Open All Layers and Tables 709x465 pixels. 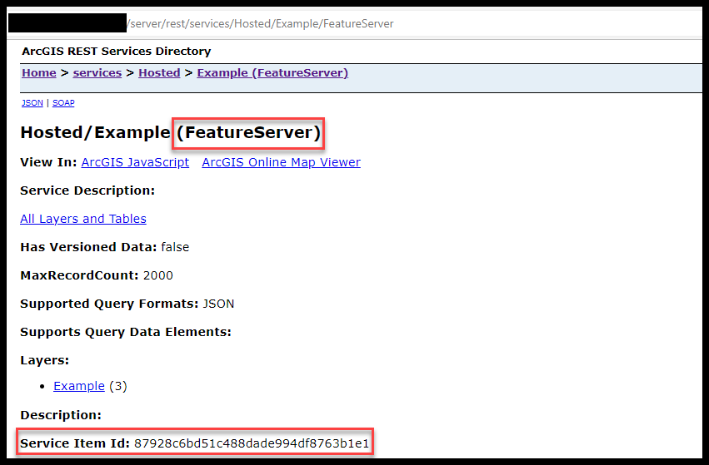point(83,219)
